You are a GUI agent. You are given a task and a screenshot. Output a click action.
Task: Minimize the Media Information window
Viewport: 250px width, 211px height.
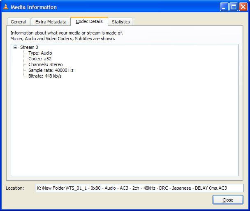click(x=224, y=7)
